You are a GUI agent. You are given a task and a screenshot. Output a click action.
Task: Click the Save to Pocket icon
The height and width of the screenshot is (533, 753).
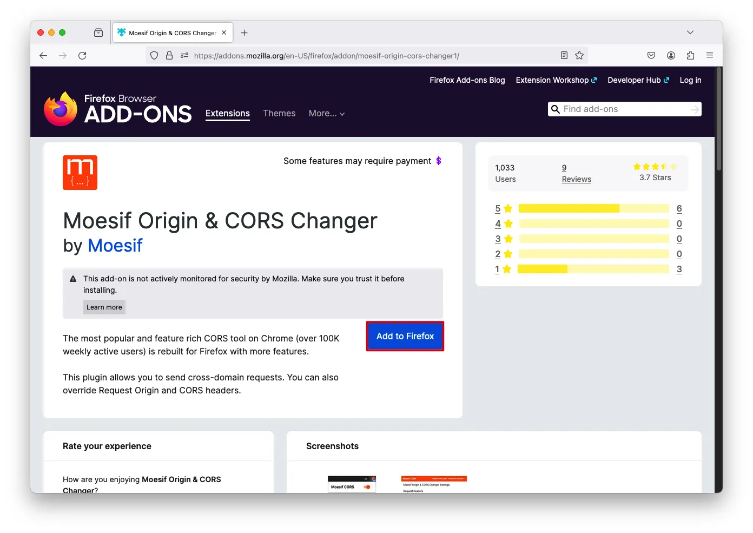click(x=651, y=56)
